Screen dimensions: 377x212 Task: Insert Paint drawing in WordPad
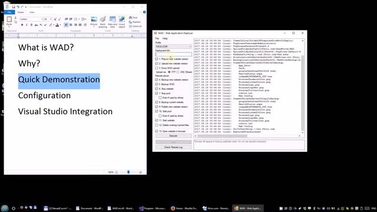pos(102,22)
